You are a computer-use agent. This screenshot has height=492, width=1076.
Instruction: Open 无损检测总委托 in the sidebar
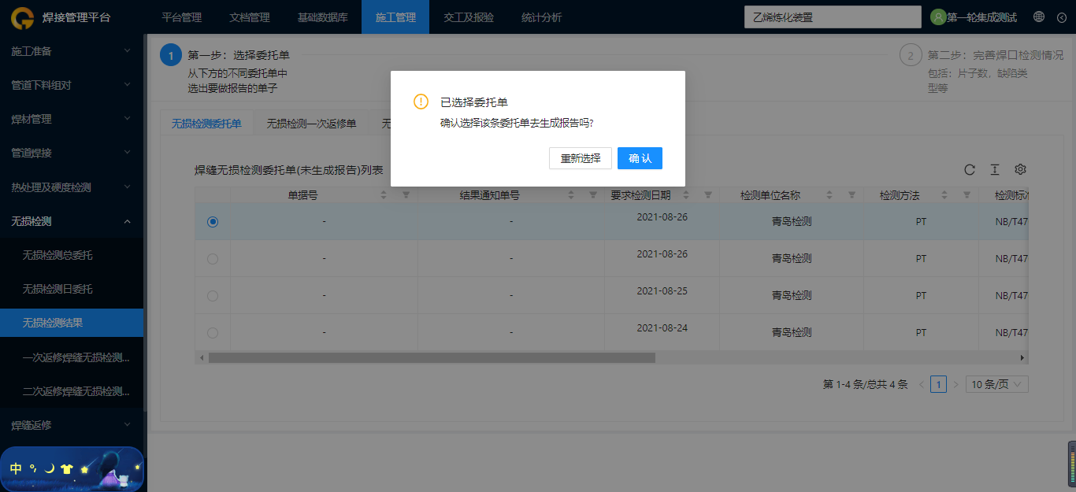click(x=72, y=255)
